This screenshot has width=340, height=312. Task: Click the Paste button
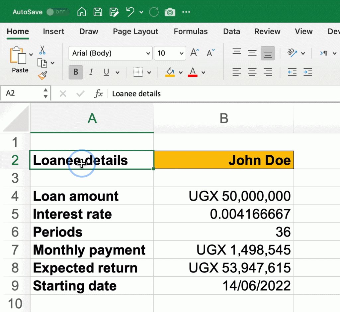[x=18, y=57]
